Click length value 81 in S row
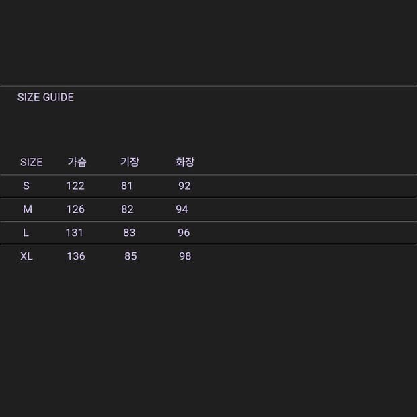Screen dimensions: 417x417 click(x=127, y=186)
